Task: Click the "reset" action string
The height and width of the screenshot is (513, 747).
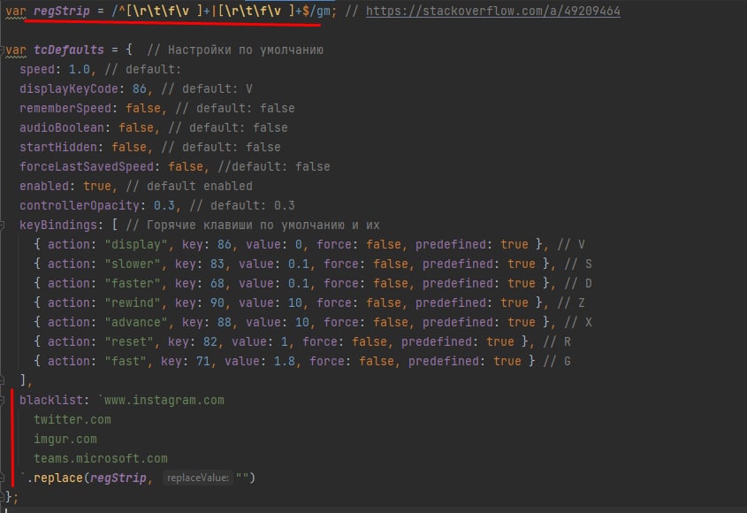Action: click(129, 341)
